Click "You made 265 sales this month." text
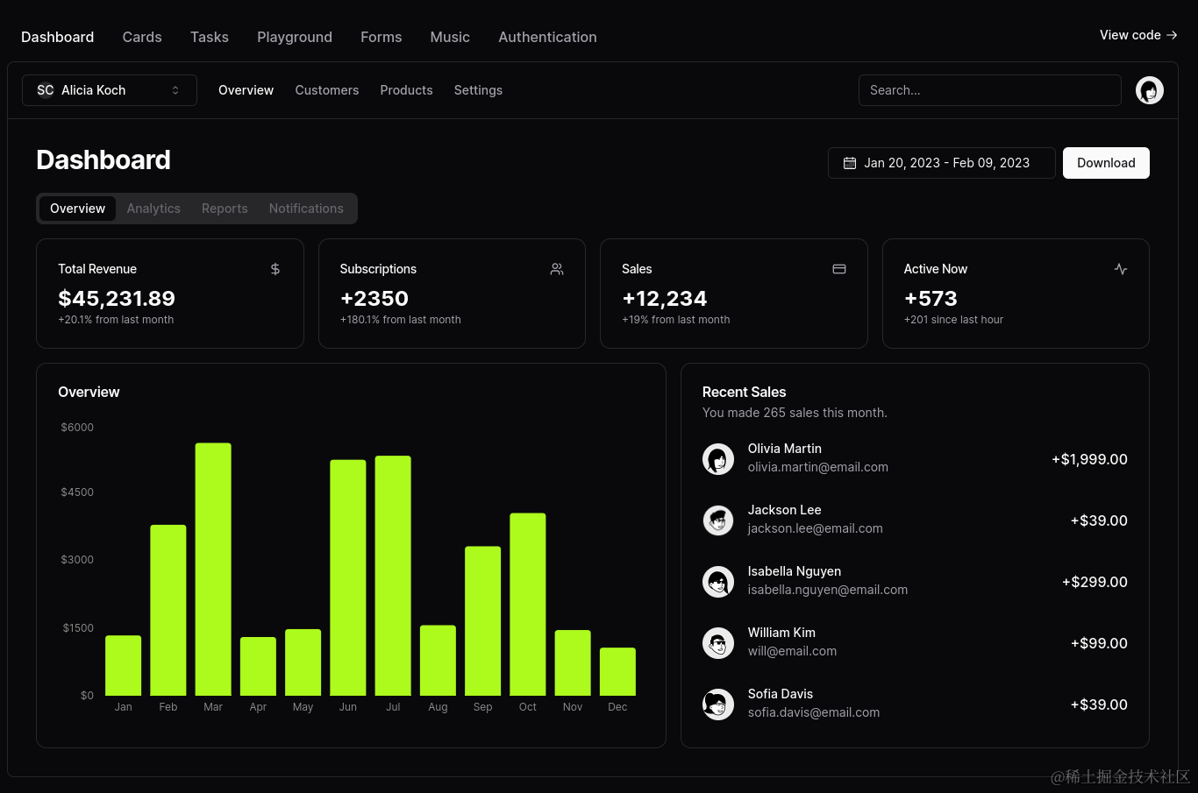The height and width of the screenshot is (793, 1198). (x=795, y=413)
